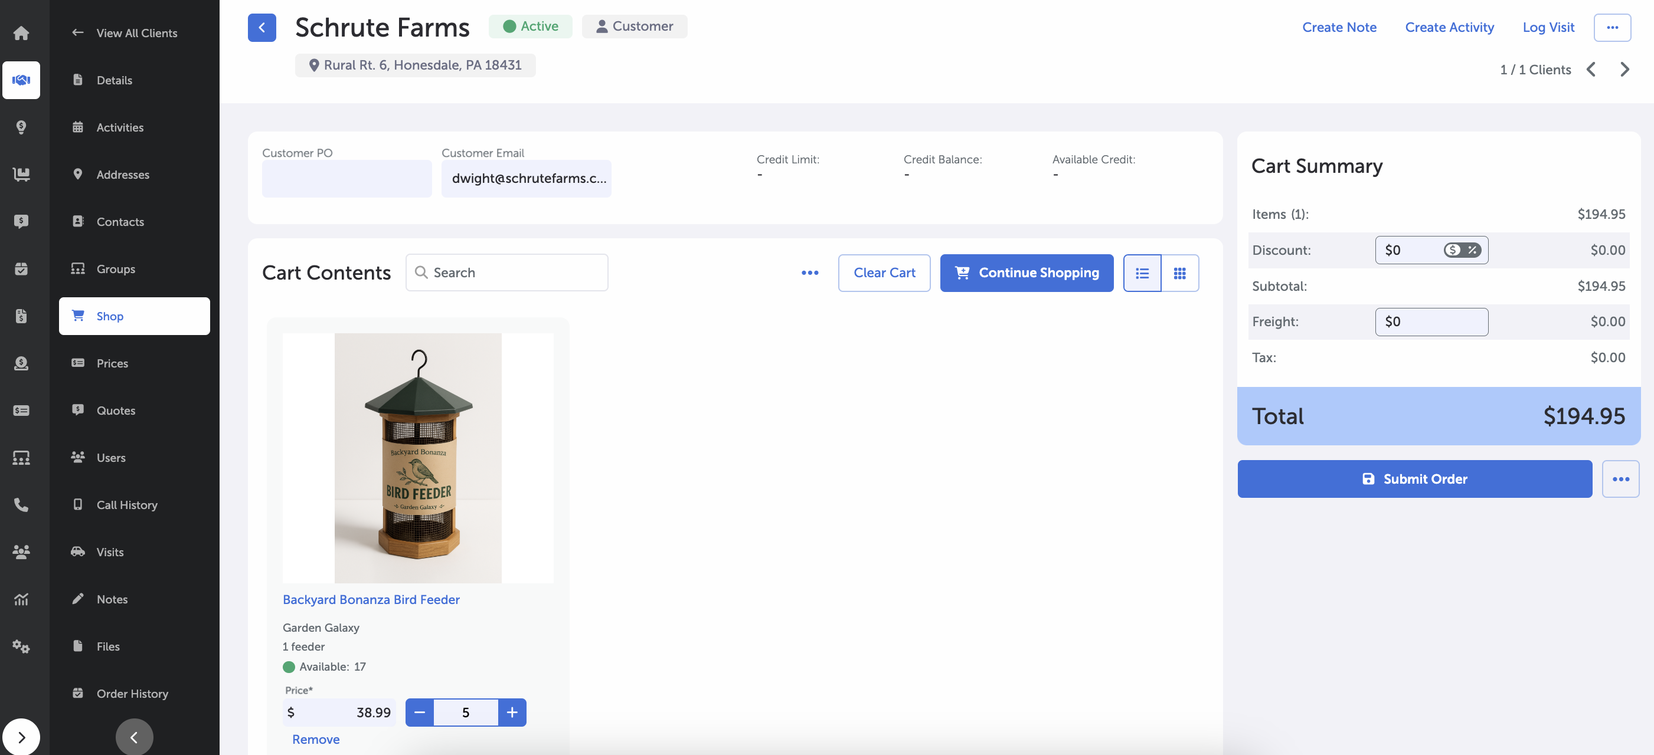Toggle discount between dollar and percent
The width and height of the screenshot is (1654, 755).
pyautogui.click(x=1462, y=250)
